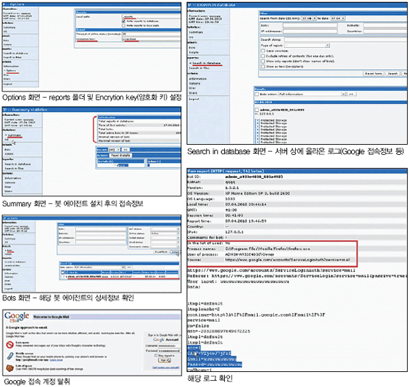
Task: Check Show only reports without bot names
Action: click(x=263, y=61)
